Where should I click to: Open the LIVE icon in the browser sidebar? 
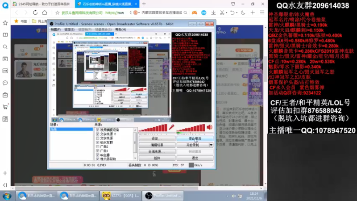pos(5,71)
